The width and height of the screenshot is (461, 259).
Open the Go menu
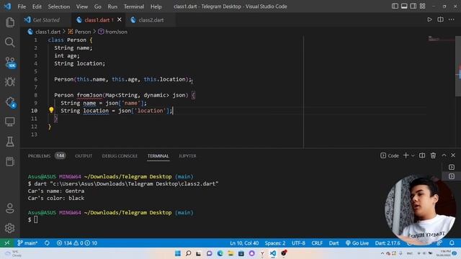[98, 6]
